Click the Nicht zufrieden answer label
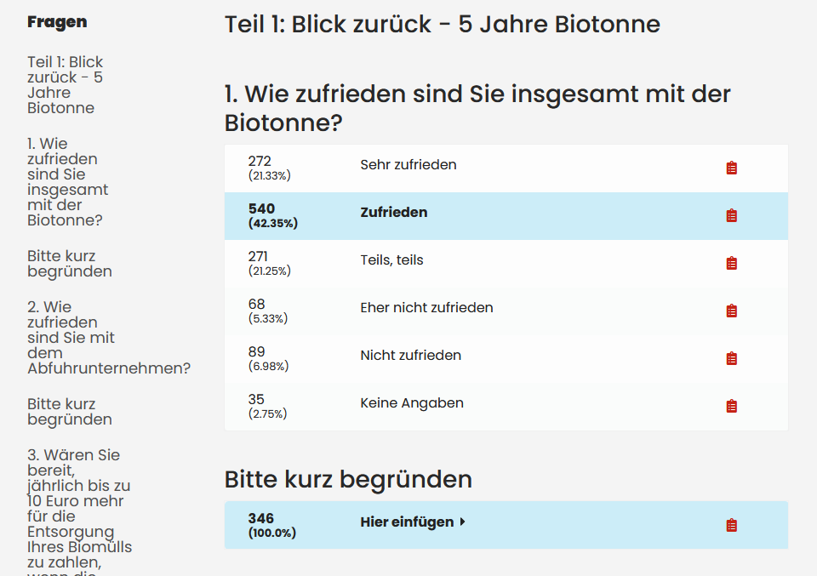The image size is (817, 576). coord(410,356)
